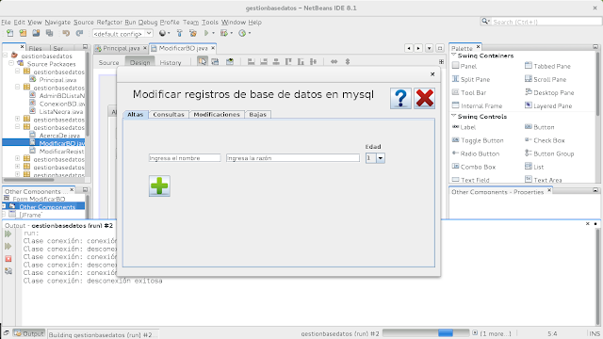
Task: Switch to the Modificaciones tab
Action: pyautogui.click(x=217, y=115)
